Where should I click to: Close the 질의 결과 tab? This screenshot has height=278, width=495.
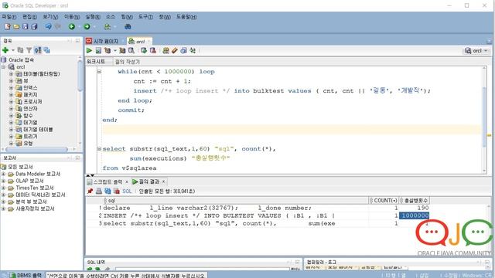(x=163, y=181)
